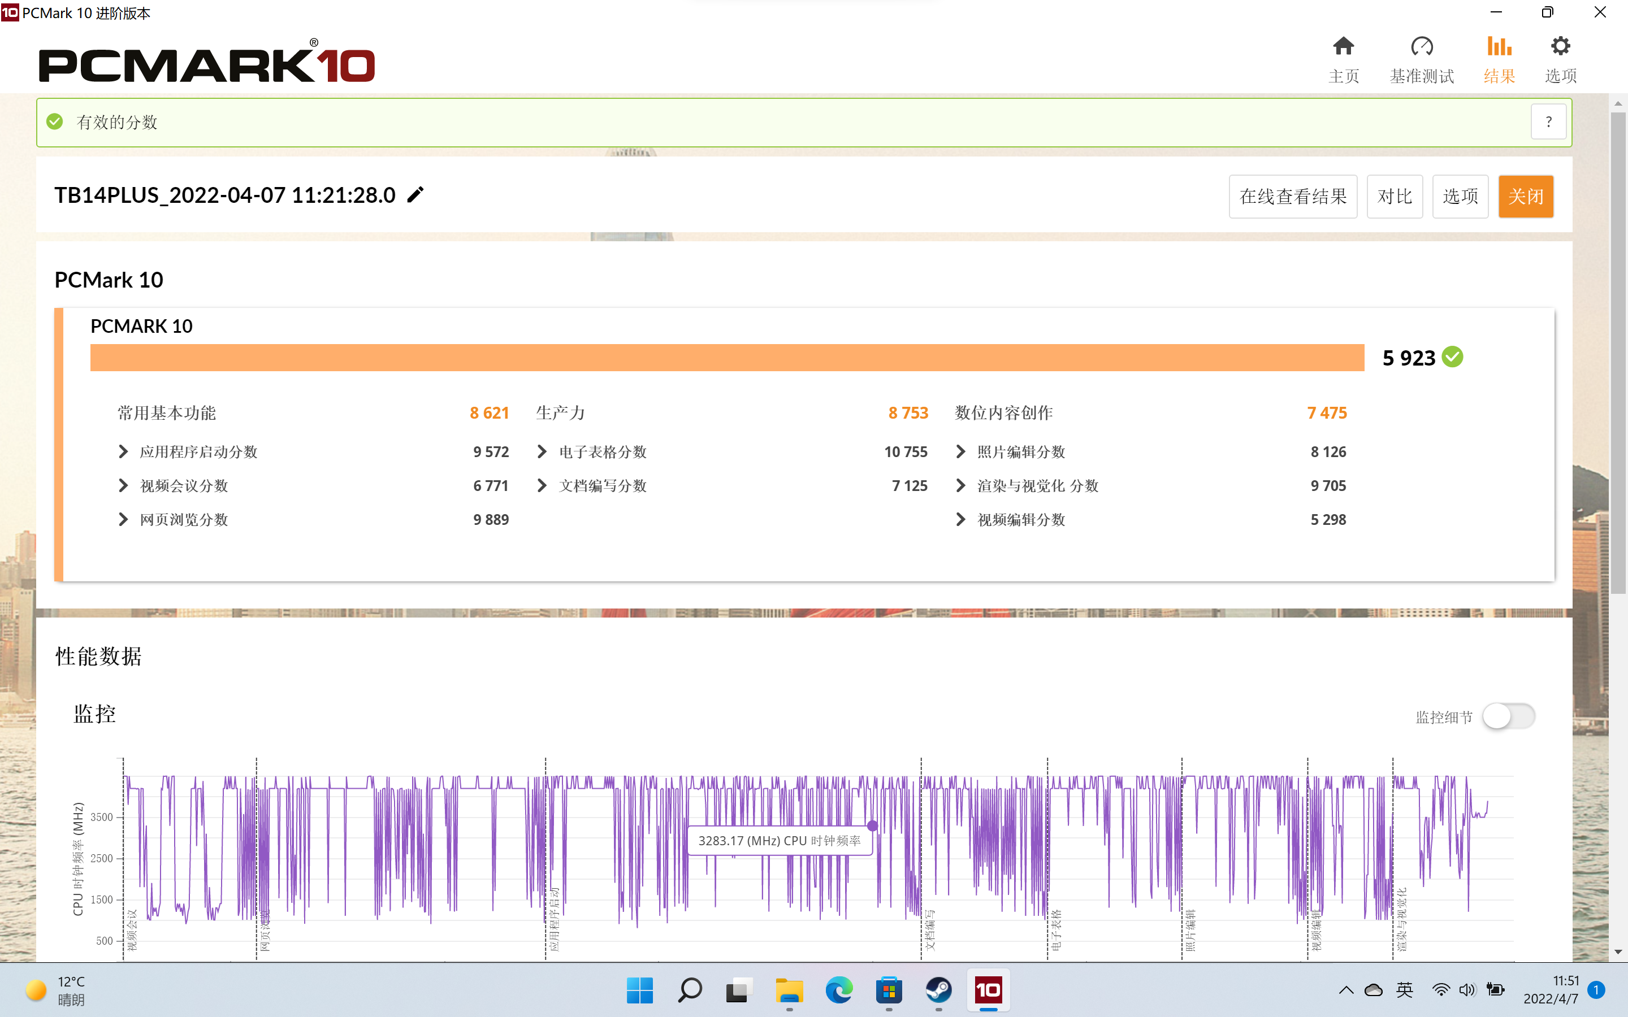Click the 视频编辑 marker on the chart

click(1317, 930)
